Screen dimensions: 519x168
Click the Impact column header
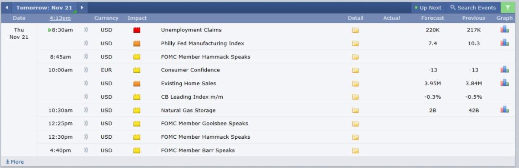[x=137, y=18]
